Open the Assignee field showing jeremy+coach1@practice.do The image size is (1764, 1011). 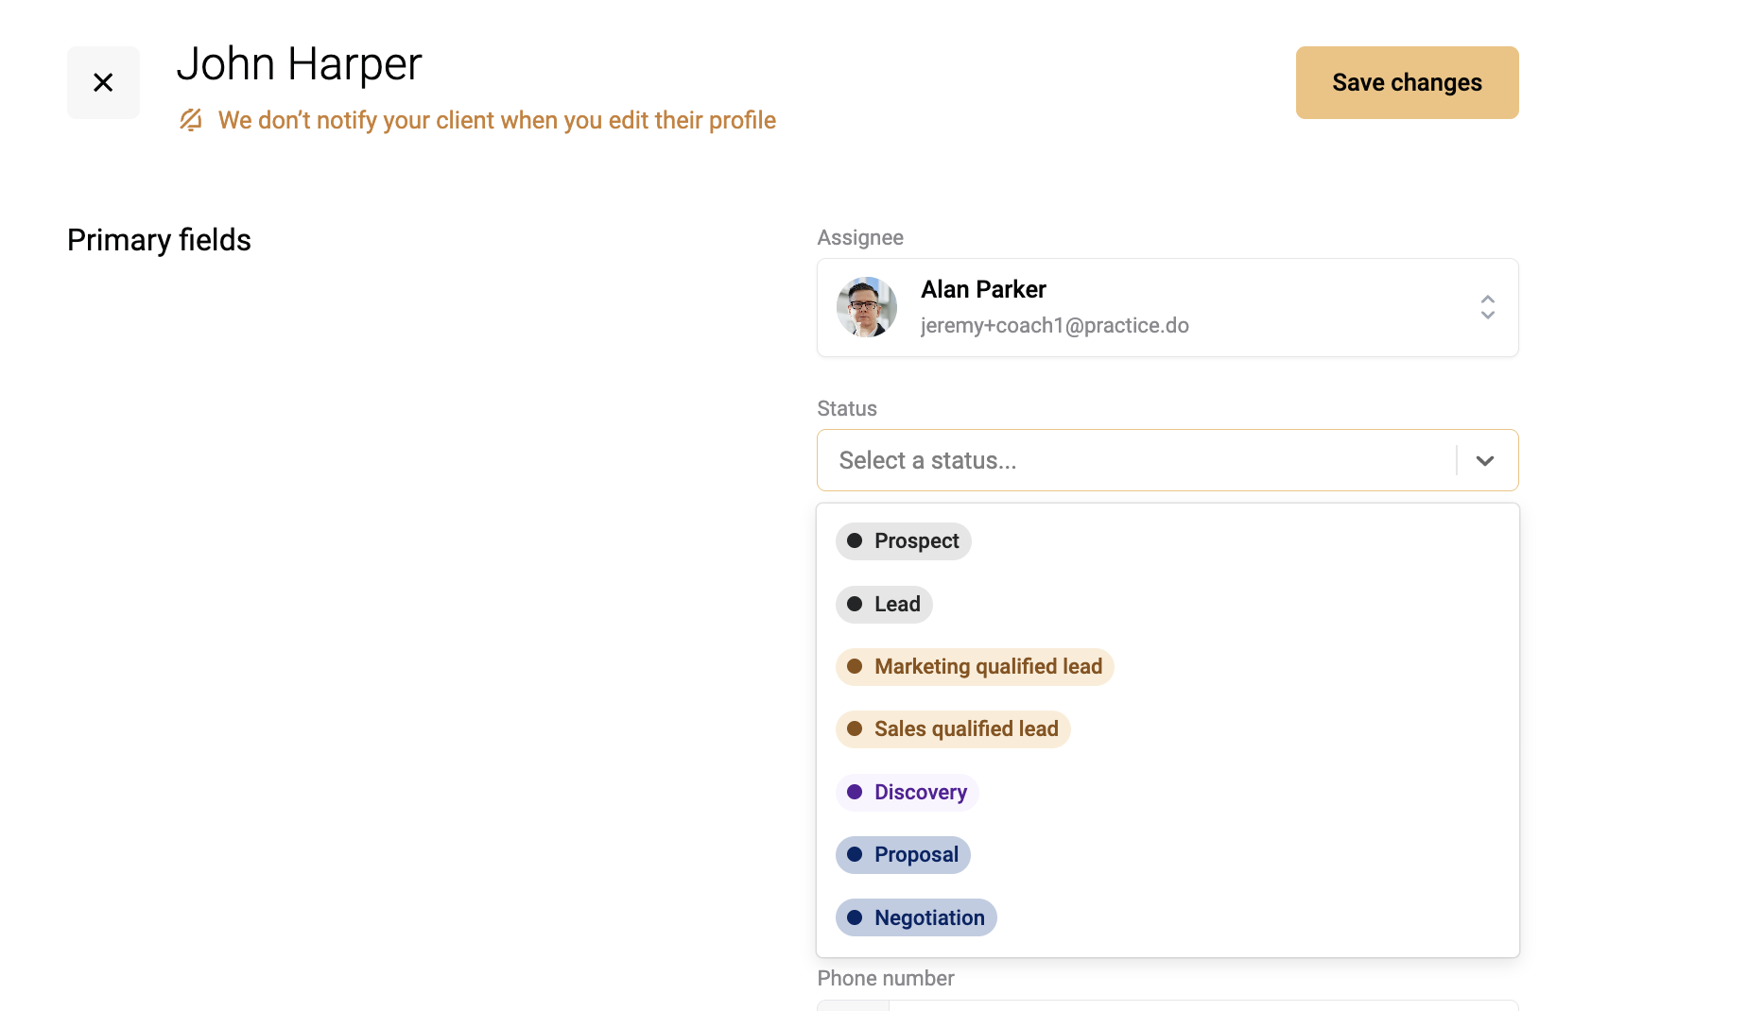point(1167,307)
